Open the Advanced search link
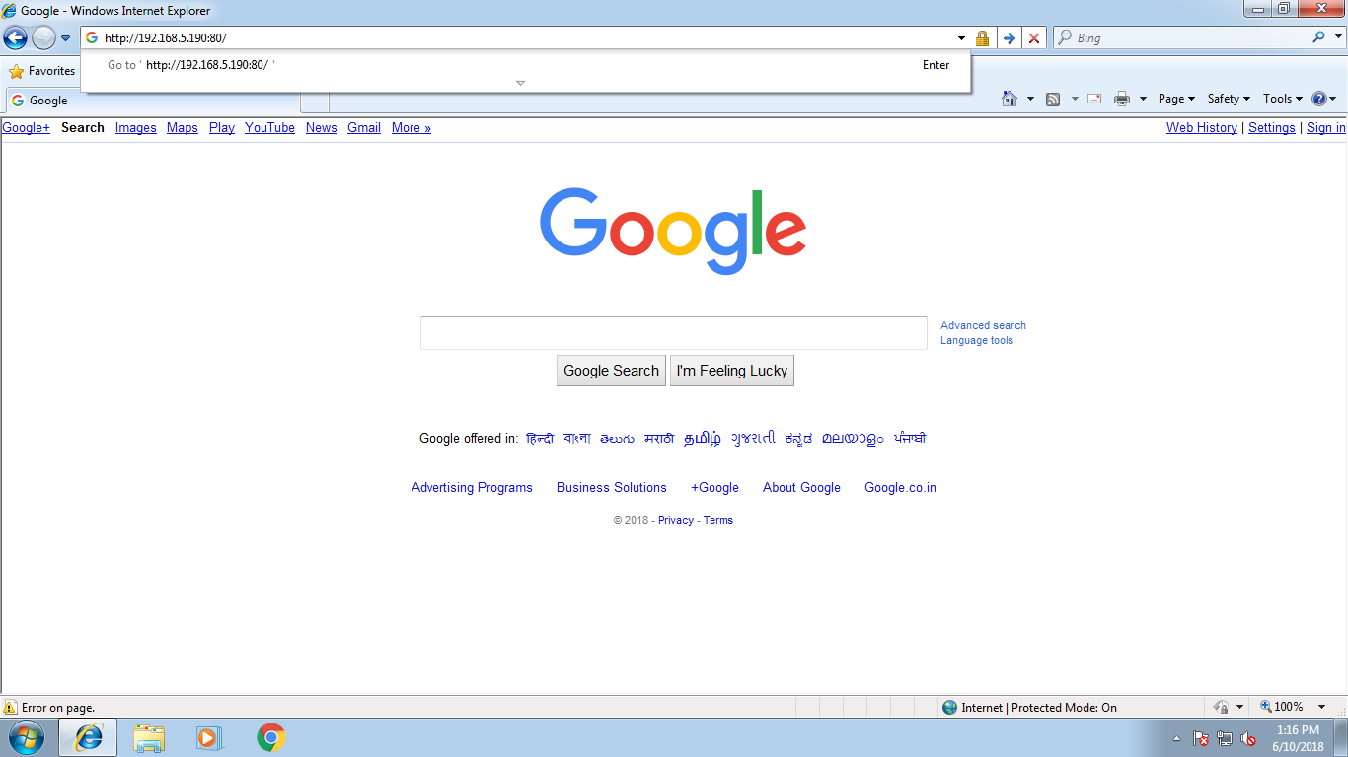 point(983,325)
